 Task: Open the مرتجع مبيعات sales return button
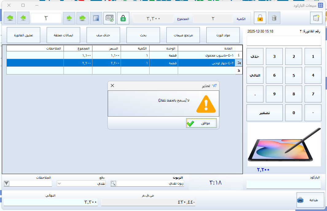(x=183, y=35)
